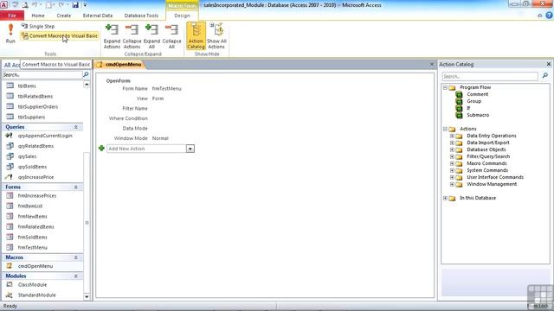Open the External Data tab
This screenshot has width=554, height=311.
98,16
